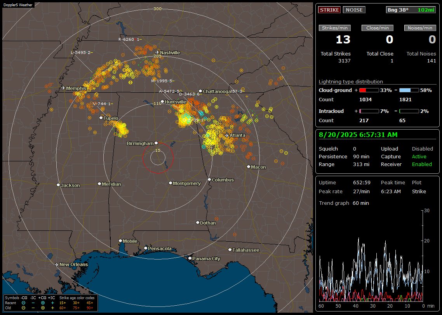Click the cloud-ground negative count 1821

point(405,100)
